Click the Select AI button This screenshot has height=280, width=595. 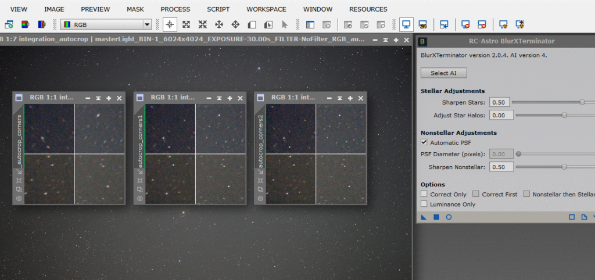point(443,73)
